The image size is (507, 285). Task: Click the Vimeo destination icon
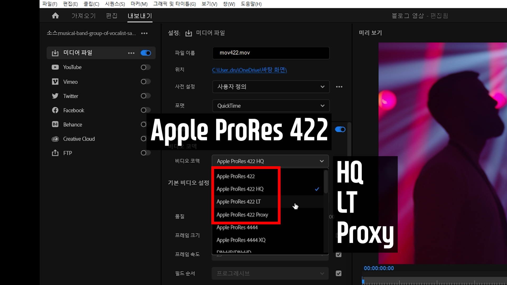(55, 82)
